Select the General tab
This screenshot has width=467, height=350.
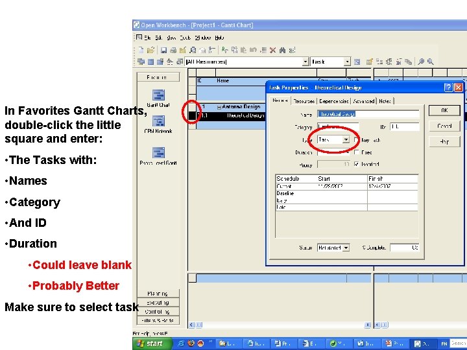(280, 100)
